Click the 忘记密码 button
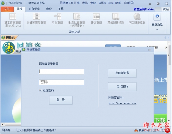This screenshot has height=134, width=172. point(122,87)
